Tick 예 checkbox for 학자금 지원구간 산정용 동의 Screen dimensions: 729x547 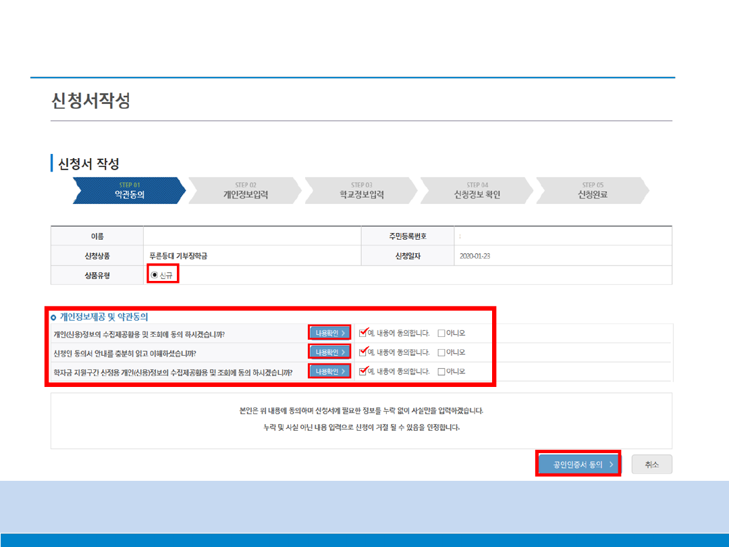point(364,371)
